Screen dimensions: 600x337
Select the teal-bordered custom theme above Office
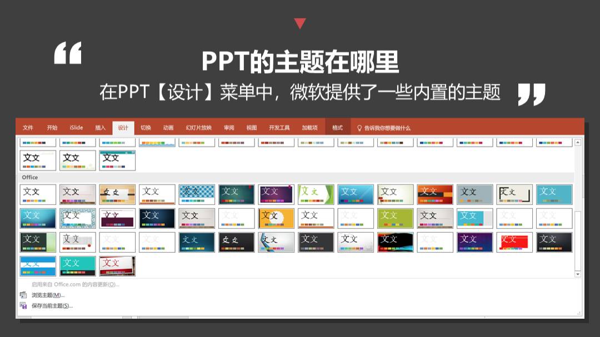coord(117,160)
